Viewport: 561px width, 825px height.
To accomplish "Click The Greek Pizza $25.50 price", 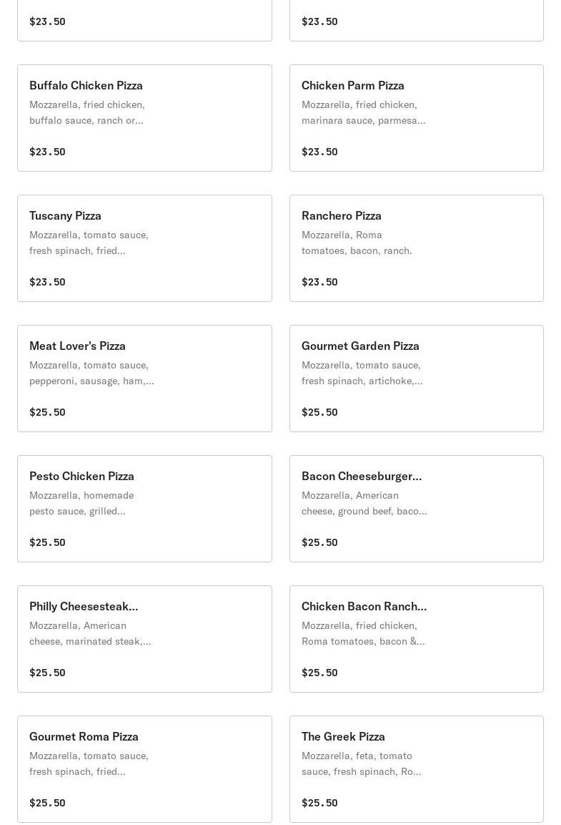I will 319,803.
